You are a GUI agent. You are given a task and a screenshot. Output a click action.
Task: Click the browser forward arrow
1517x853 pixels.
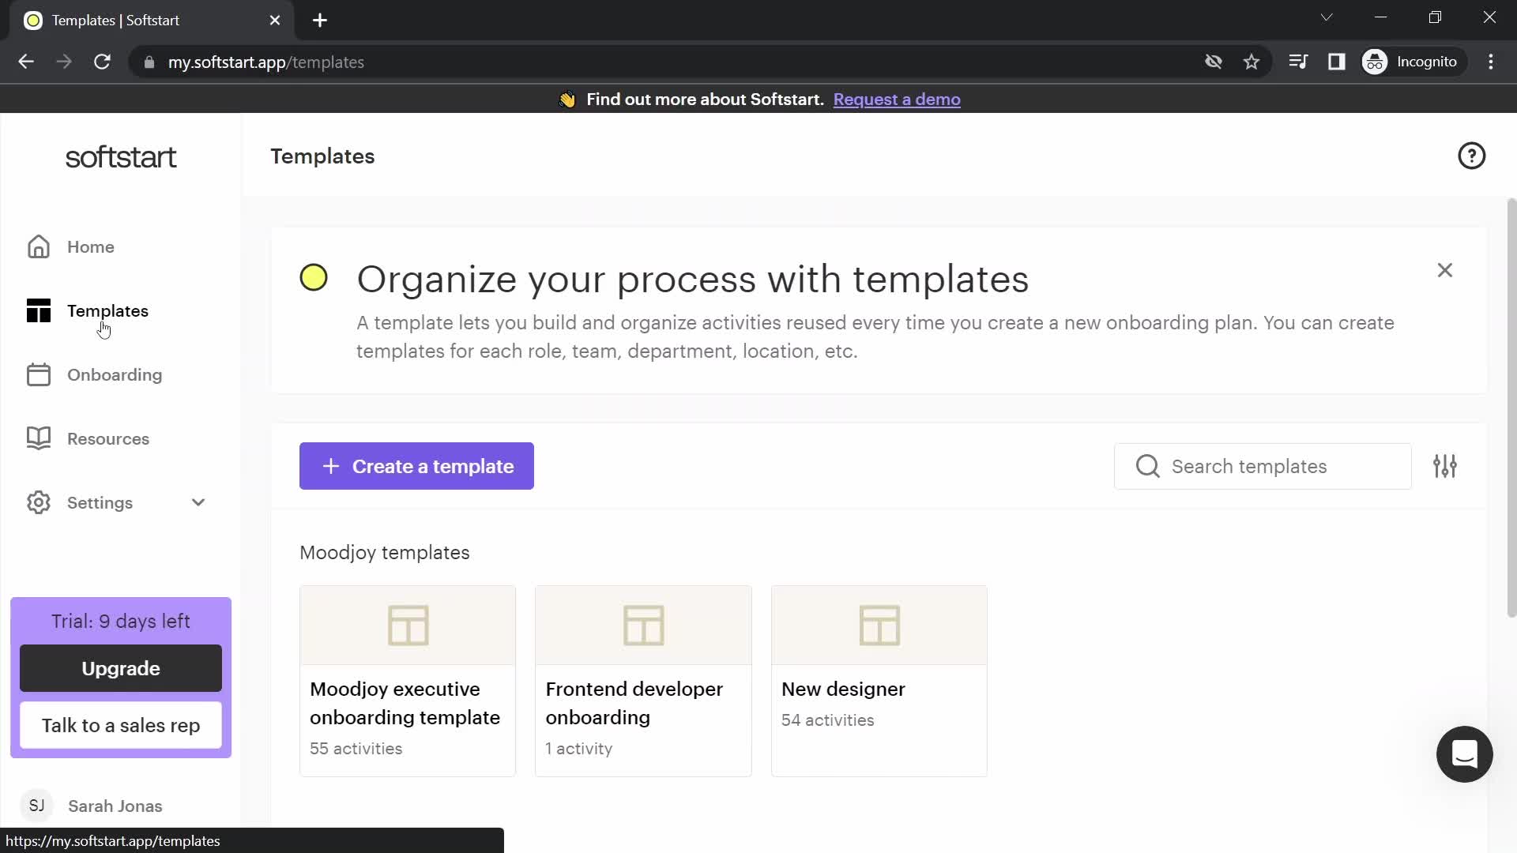(x=64, y=62)
